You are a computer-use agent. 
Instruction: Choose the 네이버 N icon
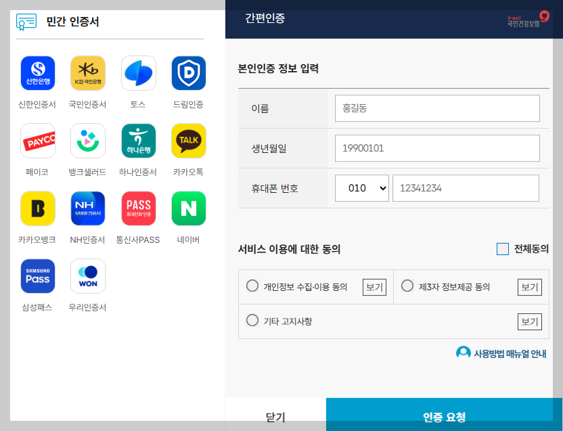click(x=189, y=208)
